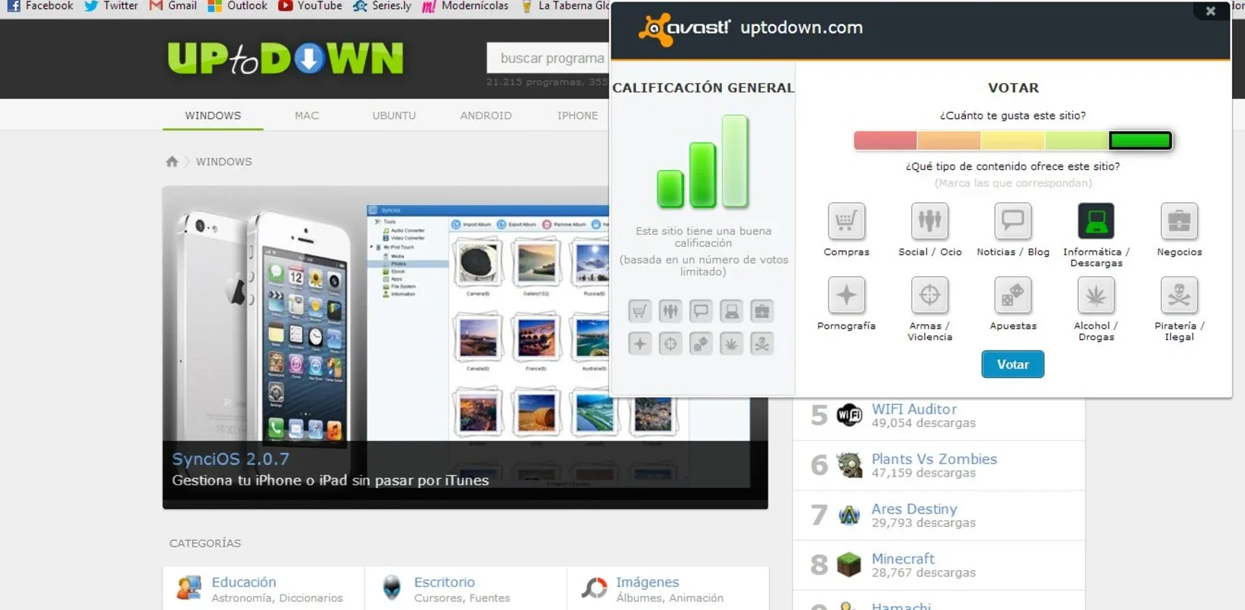Click the speech bubble icon in Calificación General

pyautogui.click(x=701, y=311)
